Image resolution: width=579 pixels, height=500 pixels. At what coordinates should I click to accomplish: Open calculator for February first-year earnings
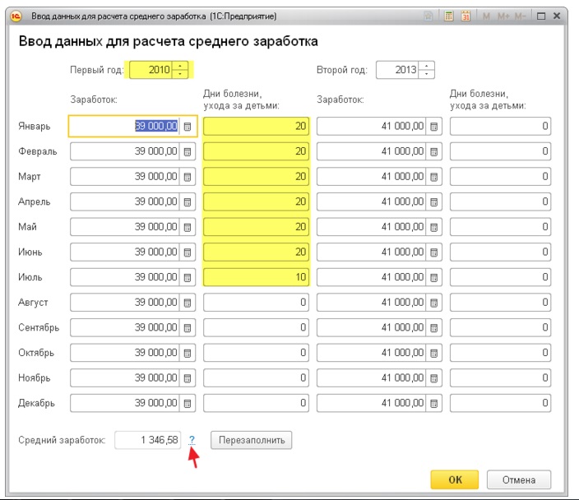188,151
